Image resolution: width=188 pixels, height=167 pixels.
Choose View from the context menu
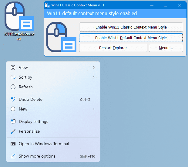point(53,67)
